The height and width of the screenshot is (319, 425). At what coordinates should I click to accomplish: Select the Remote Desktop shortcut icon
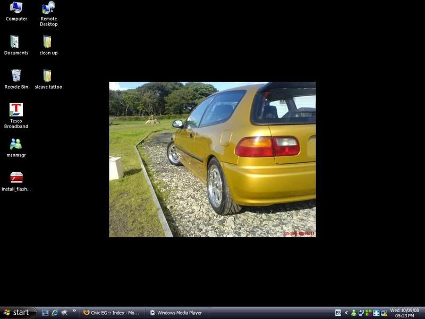click(48, 14)
